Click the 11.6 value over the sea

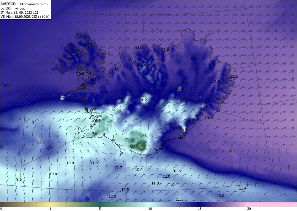click(x=41, y=142)
